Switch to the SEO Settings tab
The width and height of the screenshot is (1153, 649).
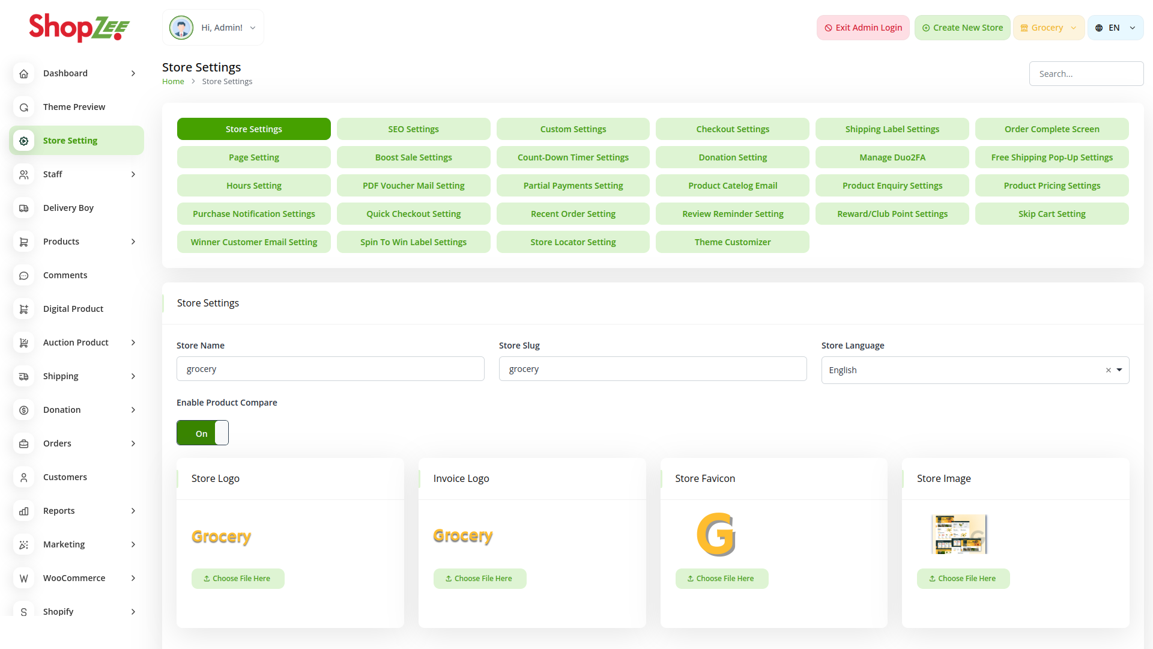(x=413, y=129)
